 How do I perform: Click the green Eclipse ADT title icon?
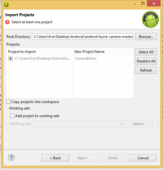tap(6, 5)
